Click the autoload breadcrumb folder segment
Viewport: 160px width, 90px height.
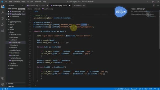[37, 9]
